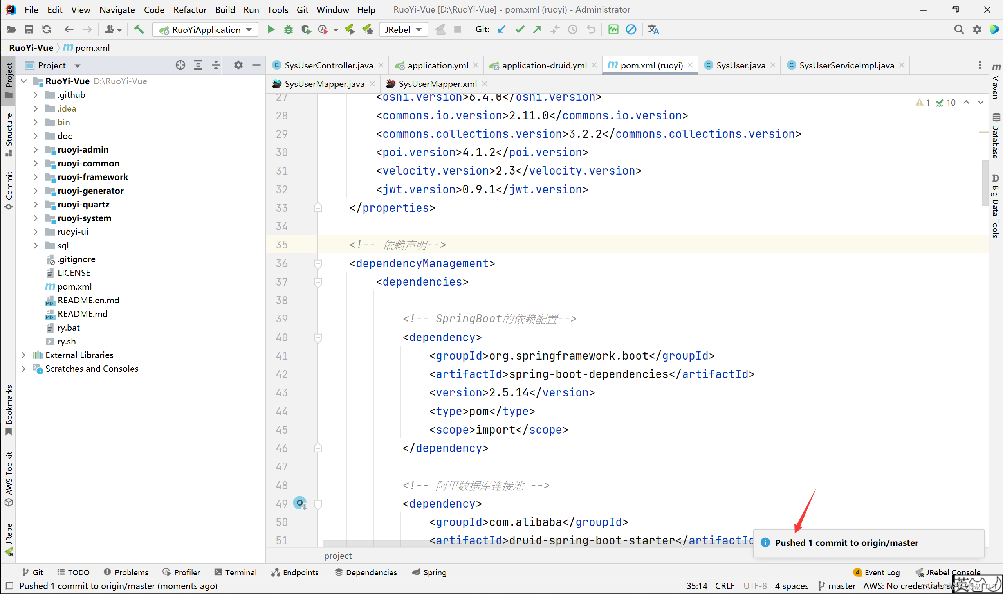Expand all in the Project panel
The height and width of the screenshot is (594, 1003).
[198, 65]
